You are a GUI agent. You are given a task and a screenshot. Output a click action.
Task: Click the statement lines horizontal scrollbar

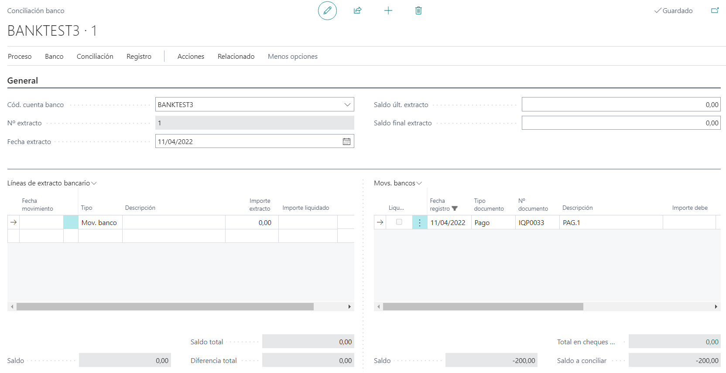pos(165,307)
